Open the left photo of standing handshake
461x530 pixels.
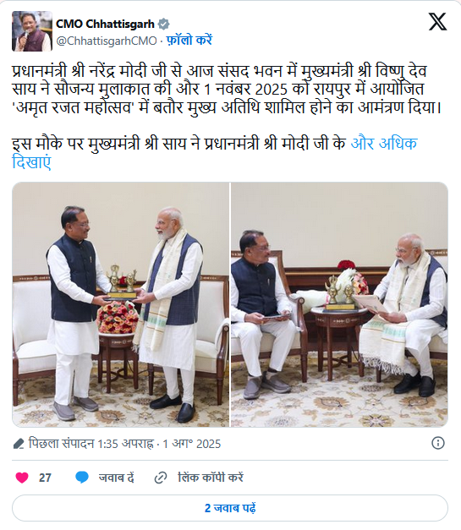121,304
